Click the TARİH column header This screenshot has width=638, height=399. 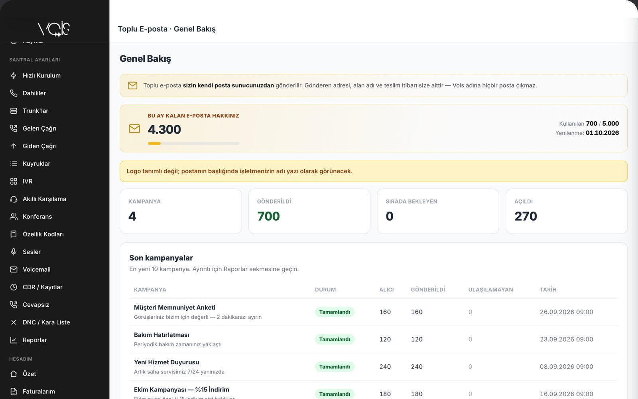click(x=548, y=290)
